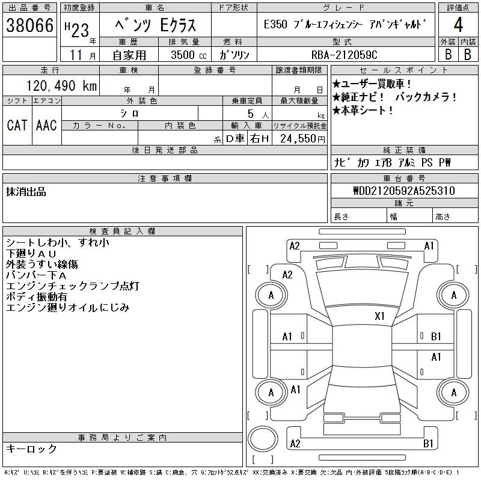Select the notice text 抹消出品

point(26,192)
